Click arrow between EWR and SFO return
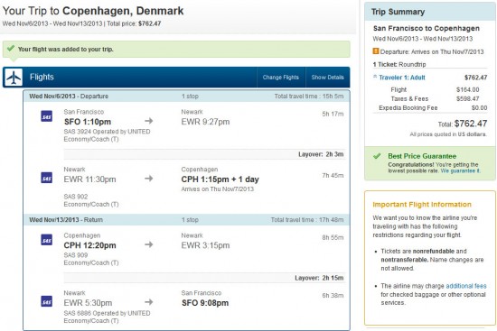497x331 pixels. [149, 302]
